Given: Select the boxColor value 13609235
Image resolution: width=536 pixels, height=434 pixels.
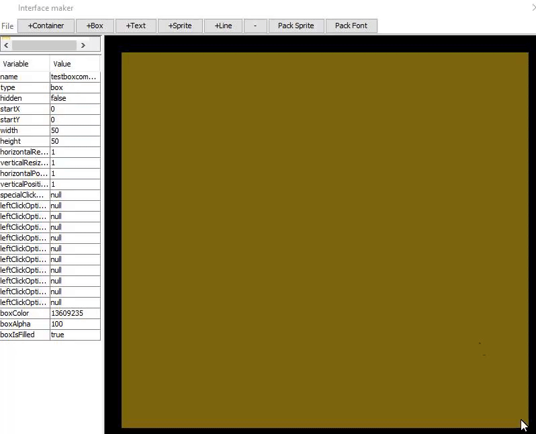Looking at the screenshot, I should point(75,313).
